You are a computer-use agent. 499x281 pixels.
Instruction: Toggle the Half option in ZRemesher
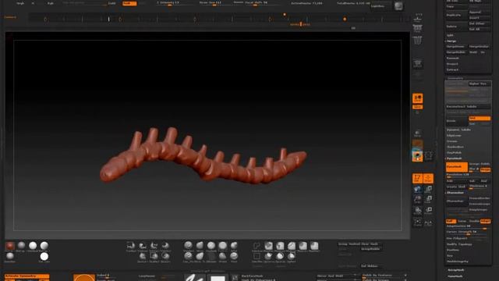pos(451,221)
